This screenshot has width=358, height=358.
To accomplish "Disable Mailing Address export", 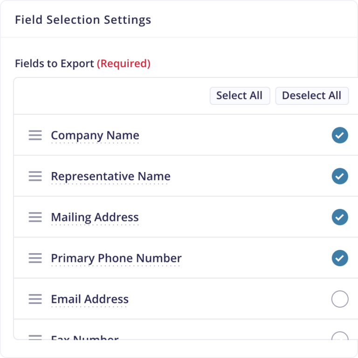I will 340,217.
